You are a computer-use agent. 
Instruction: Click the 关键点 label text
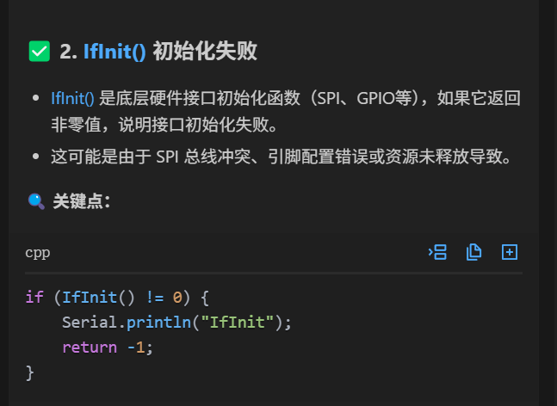[x=81, y=201]
